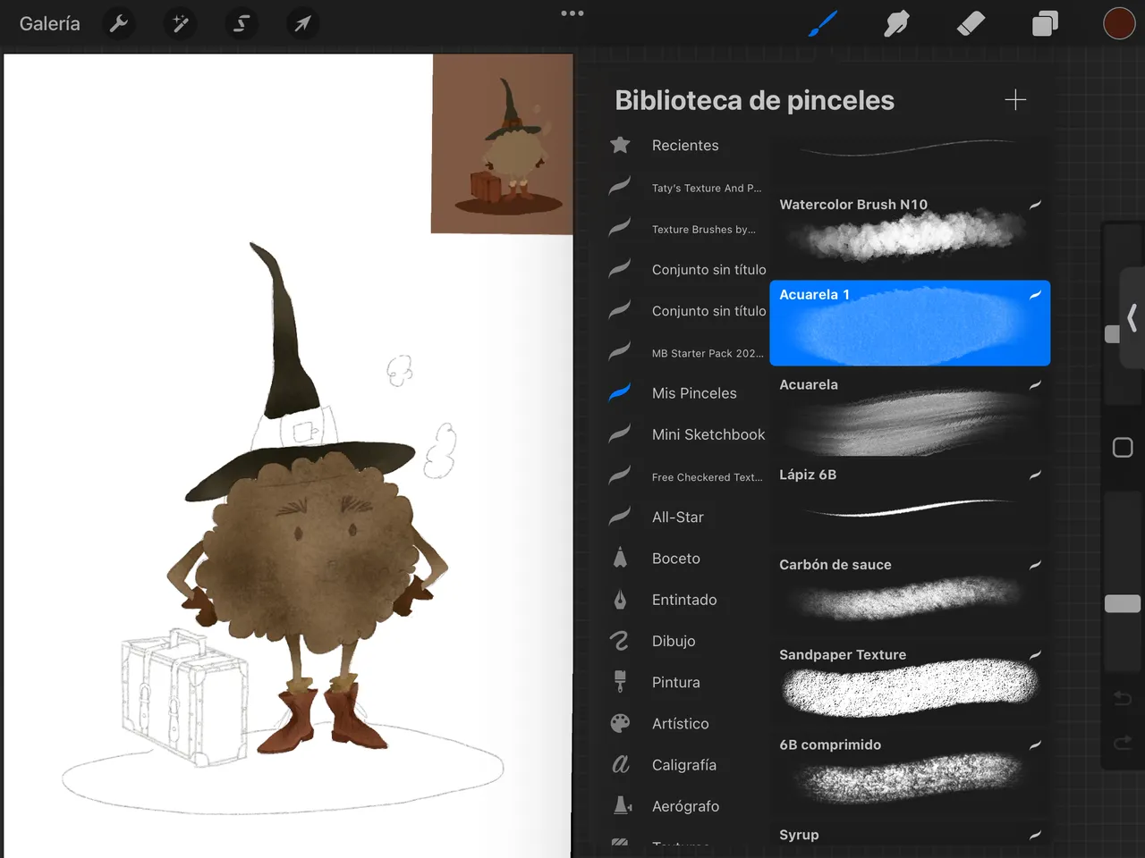Screen dimensions: 1145x858
Task: Select the 6B comprimido brush
Action: 910,774
